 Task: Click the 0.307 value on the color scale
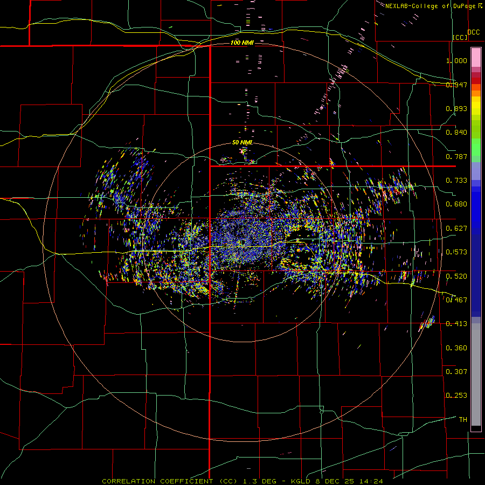pyautogui.click(x=456, y=372)
